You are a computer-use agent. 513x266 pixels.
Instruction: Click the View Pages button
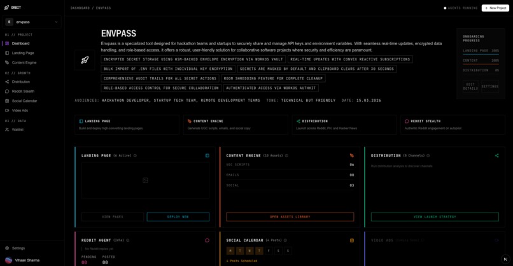[x=113, y=216]
